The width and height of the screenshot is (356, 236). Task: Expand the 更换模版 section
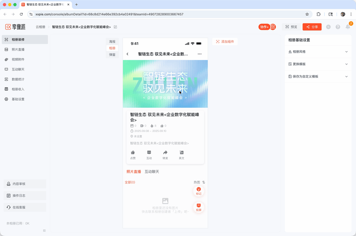pos(318,64)
